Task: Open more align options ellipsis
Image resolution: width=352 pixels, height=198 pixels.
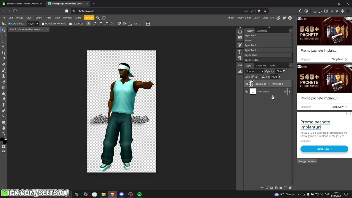Action: [x=140, y=24]
